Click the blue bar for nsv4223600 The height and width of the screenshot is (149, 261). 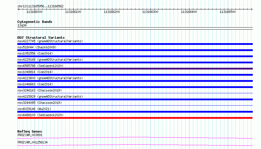pyautogui.click(x=135, y=81)
